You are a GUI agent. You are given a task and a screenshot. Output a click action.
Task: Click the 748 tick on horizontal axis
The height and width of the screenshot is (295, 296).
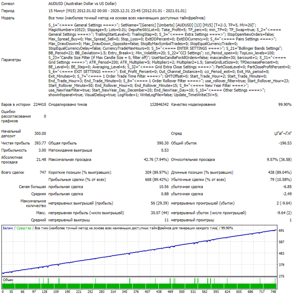pyautogui.click(x=273, y=291)
